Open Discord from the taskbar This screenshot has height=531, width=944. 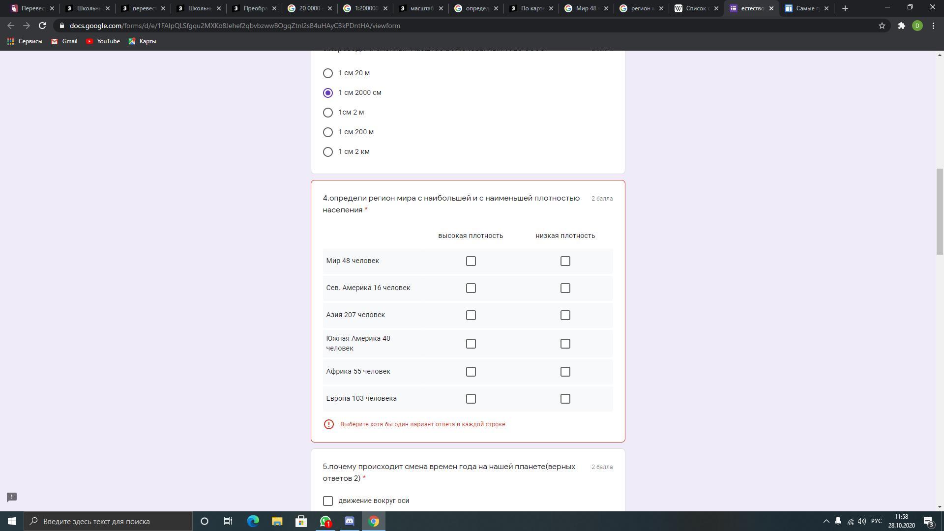point(350,521)
